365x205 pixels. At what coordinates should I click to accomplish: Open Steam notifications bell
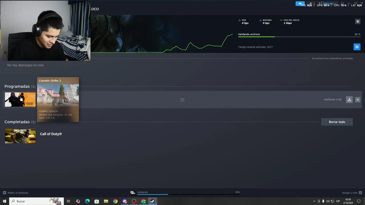click(x=311, y=3)
